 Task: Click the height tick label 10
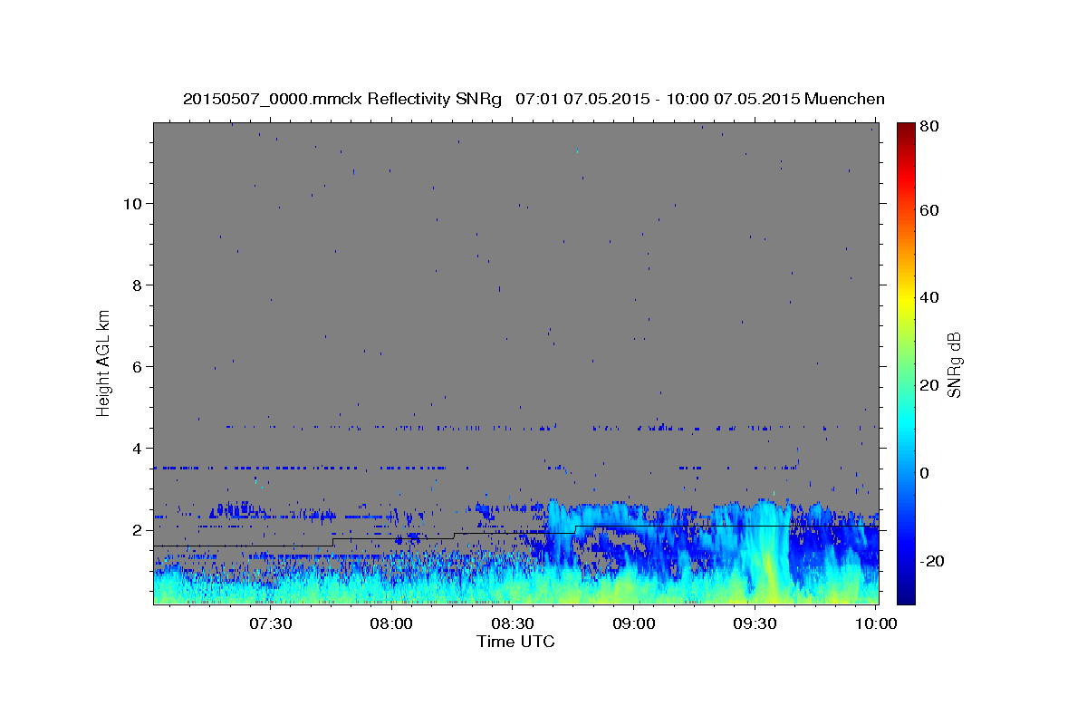coord(131,204)
